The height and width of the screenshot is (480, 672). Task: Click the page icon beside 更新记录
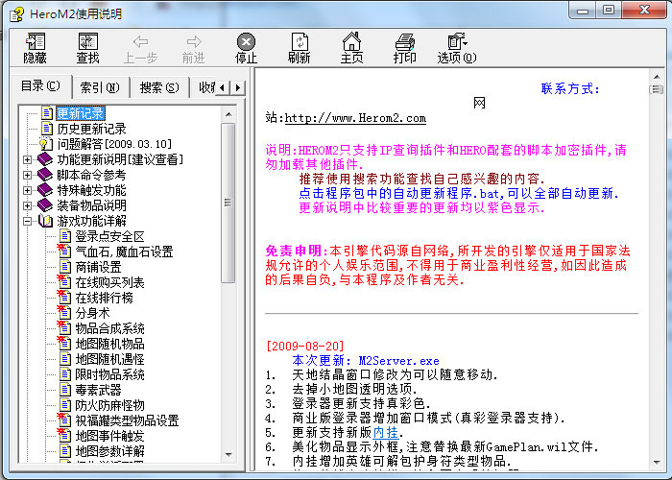pos(47,113)
